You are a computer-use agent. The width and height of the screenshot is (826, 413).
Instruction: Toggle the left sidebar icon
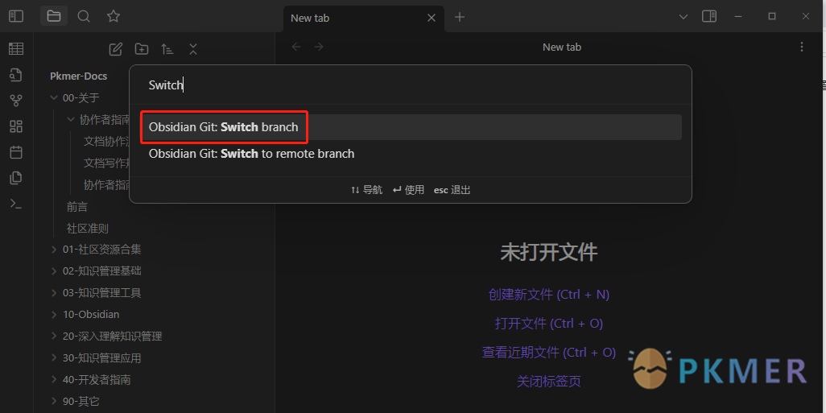[x=16, y=16]
